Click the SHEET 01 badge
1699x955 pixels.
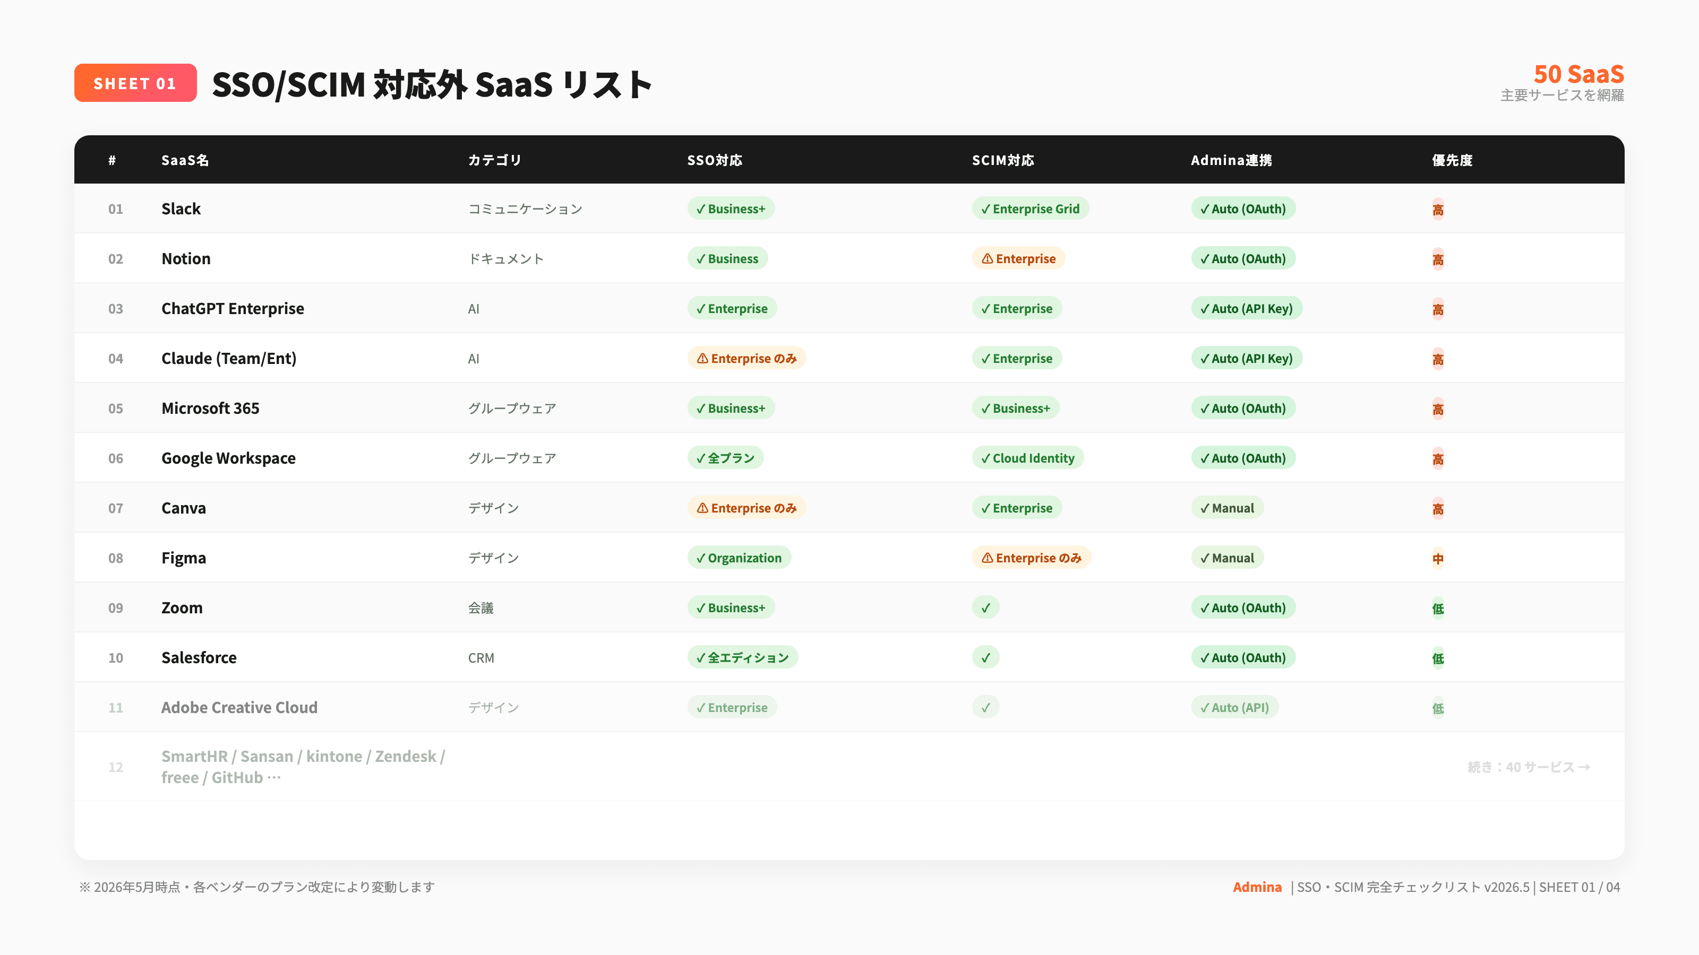tap(135, 83)
